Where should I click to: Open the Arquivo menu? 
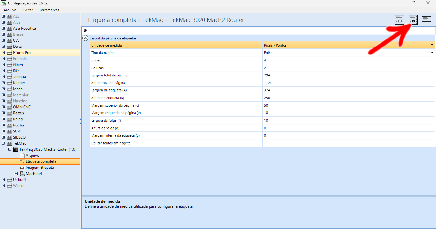coord(10,10)
